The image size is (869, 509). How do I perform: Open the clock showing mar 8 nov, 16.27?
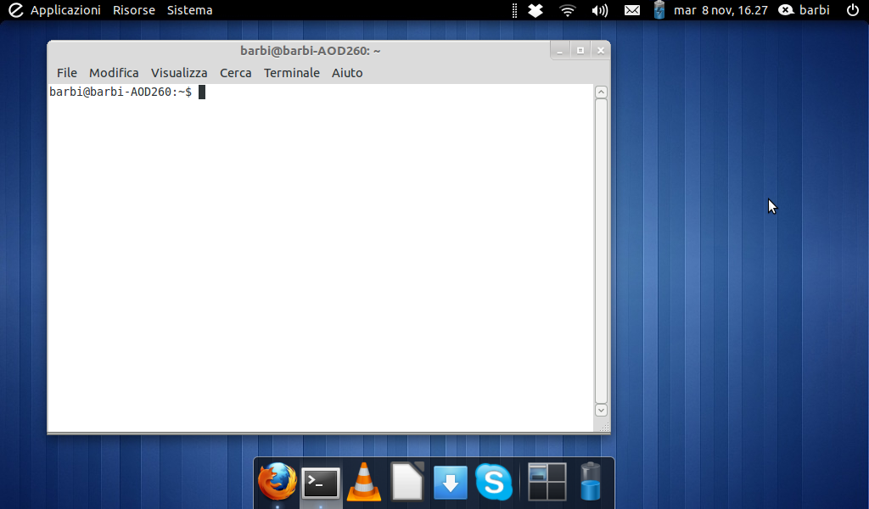point(720,10)
